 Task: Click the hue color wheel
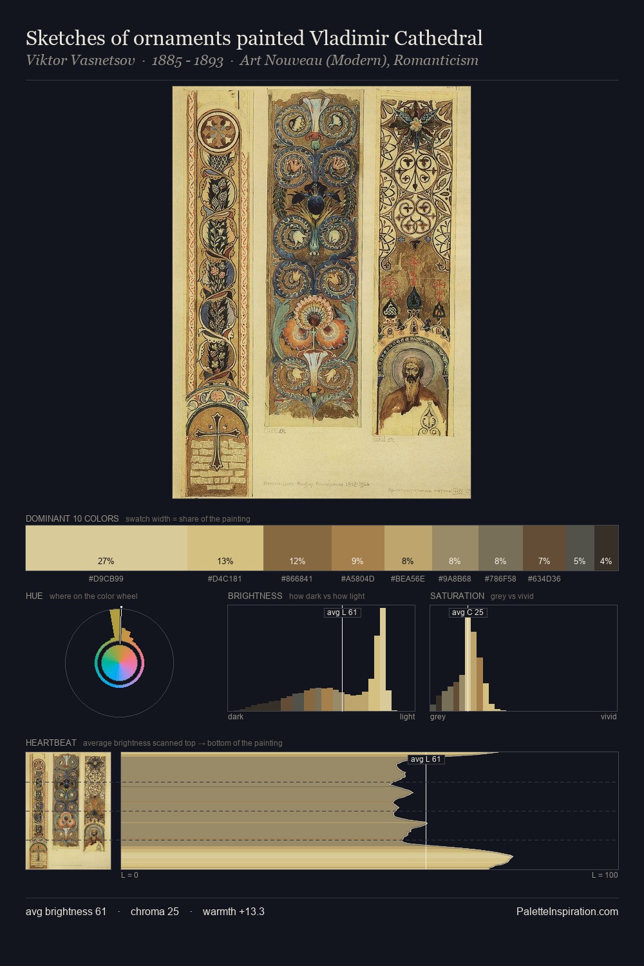(119, 663)
